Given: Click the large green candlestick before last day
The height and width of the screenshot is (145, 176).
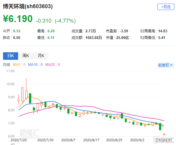Looking at the screenshot, I should (x=160, y=127).
